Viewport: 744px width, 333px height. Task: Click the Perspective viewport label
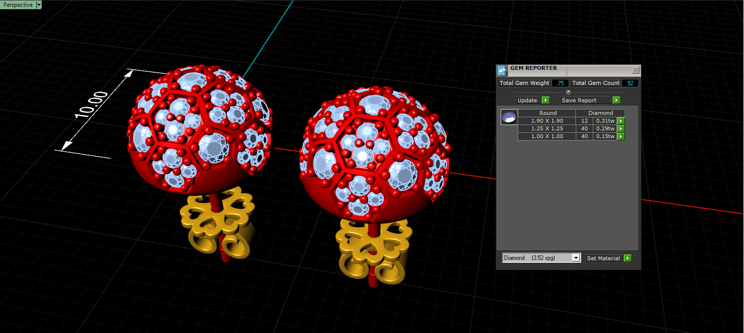pos(18,5)
